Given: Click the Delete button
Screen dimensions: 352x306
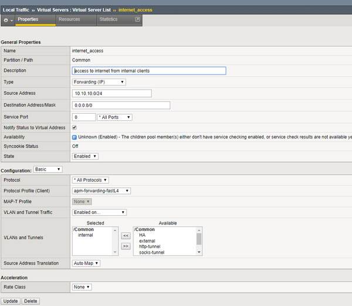Looking at the screenshot, I should (x=31, y=301).
